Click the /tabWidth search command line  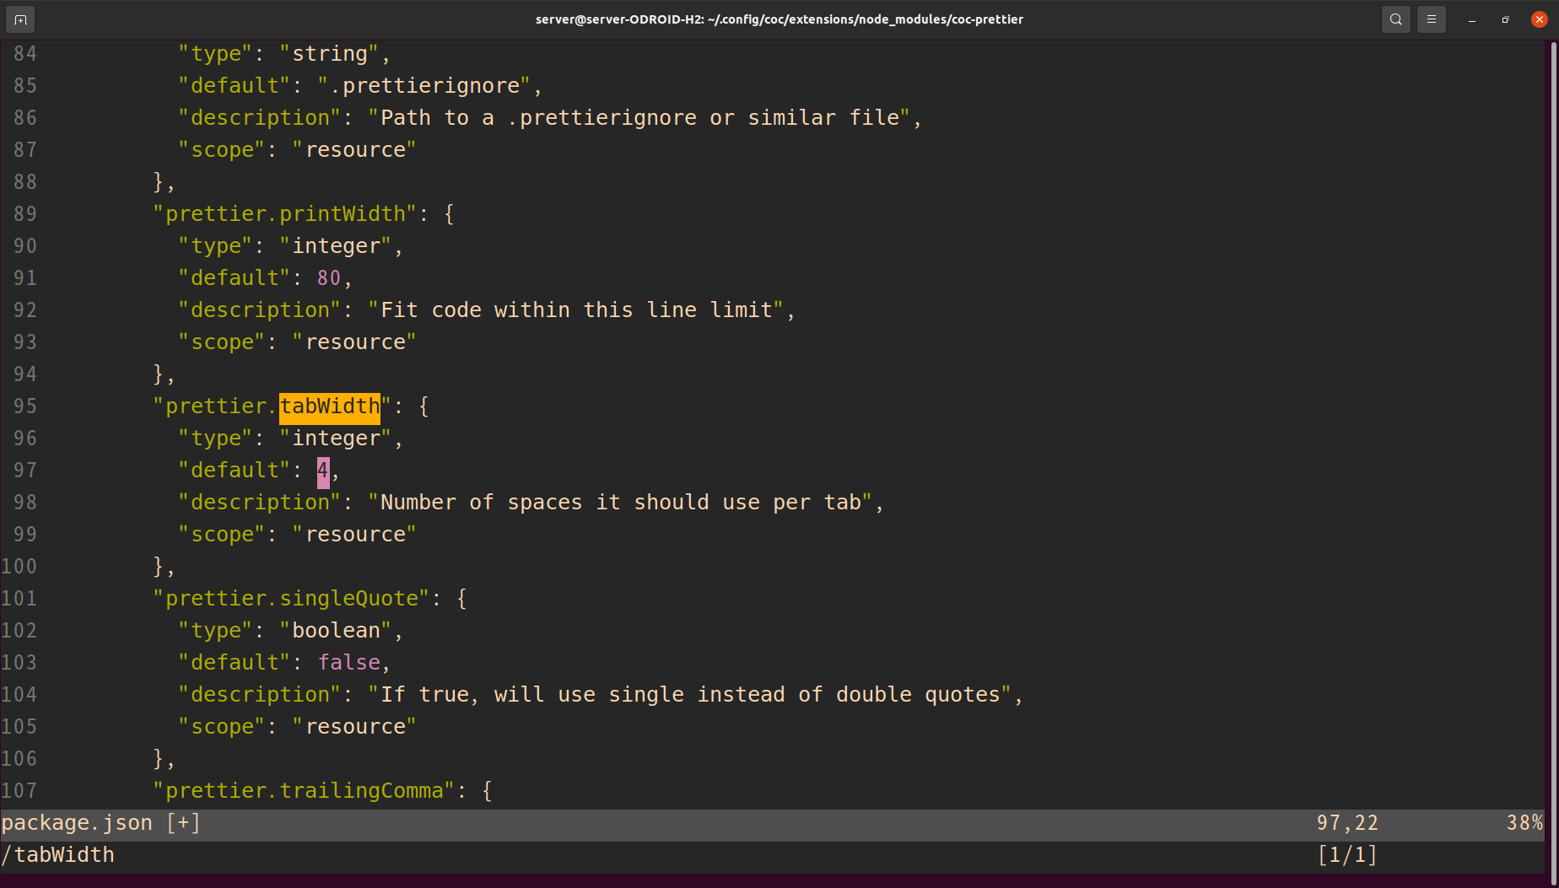point(57,855)
